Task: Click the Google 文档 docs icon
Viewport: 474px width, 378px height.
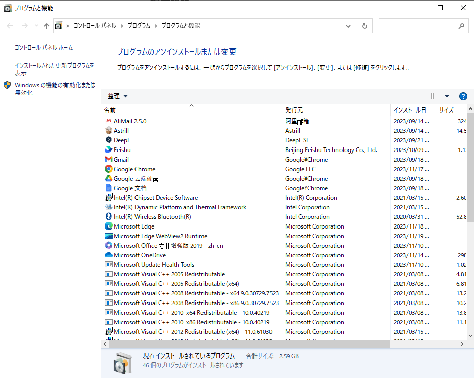Action: pos(108,188)
